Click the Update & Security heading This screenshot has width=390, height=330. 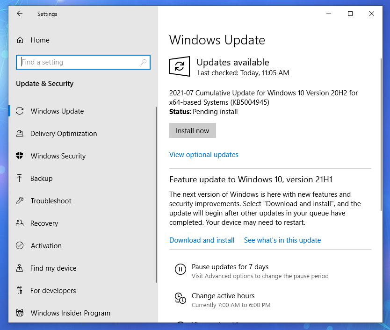45,84
